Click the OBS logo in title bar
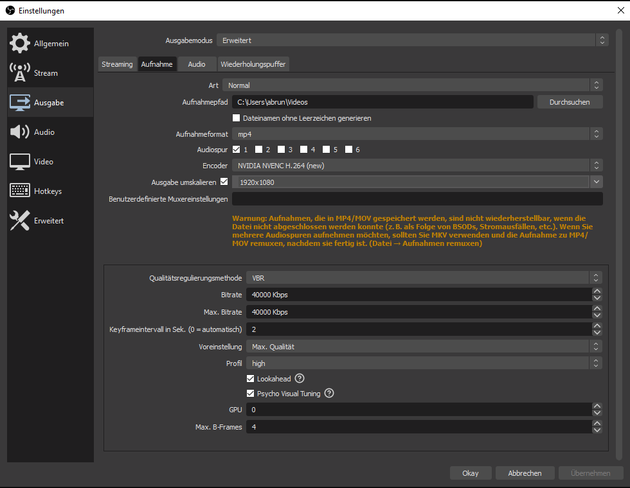This screenshot has height=488, width=630. (x=10, y=10)
